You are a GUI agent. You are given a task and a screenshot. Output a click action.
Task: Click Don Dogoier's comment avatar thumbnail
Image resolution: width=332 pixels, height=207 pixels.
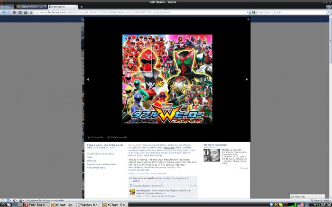132,192
